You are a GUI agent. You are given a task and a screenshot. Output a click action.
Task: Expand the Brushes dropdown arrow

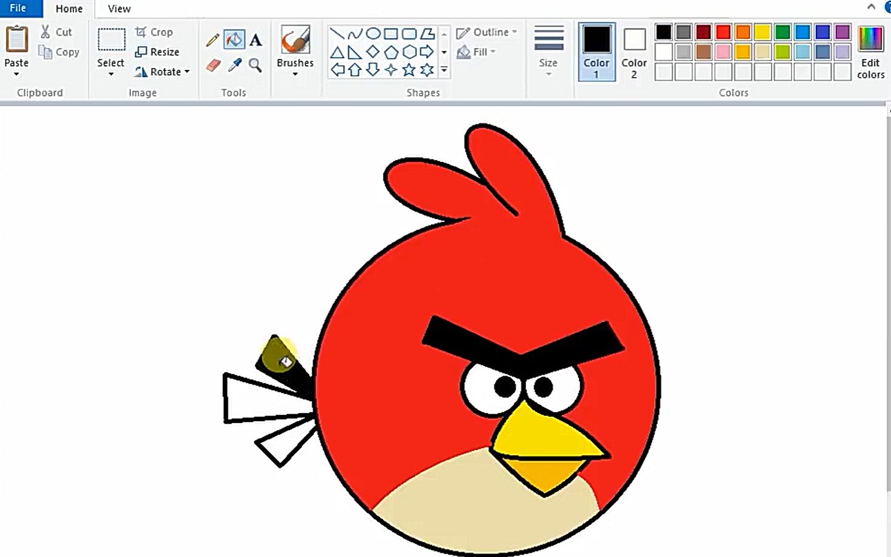[295, 75]
